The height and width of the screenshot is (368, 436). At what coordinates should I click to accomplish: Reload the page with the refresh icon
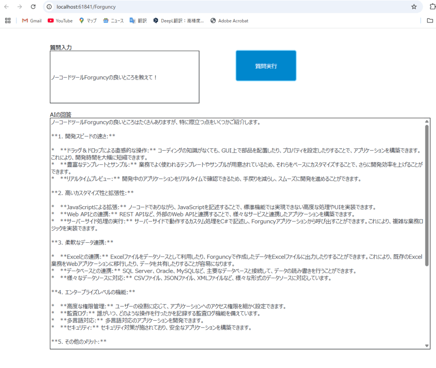click(33, 7)
